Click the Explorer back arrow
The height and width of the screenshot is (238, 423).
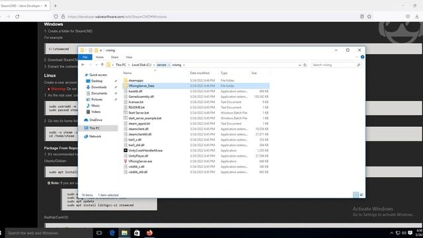(x=83, y=65)
